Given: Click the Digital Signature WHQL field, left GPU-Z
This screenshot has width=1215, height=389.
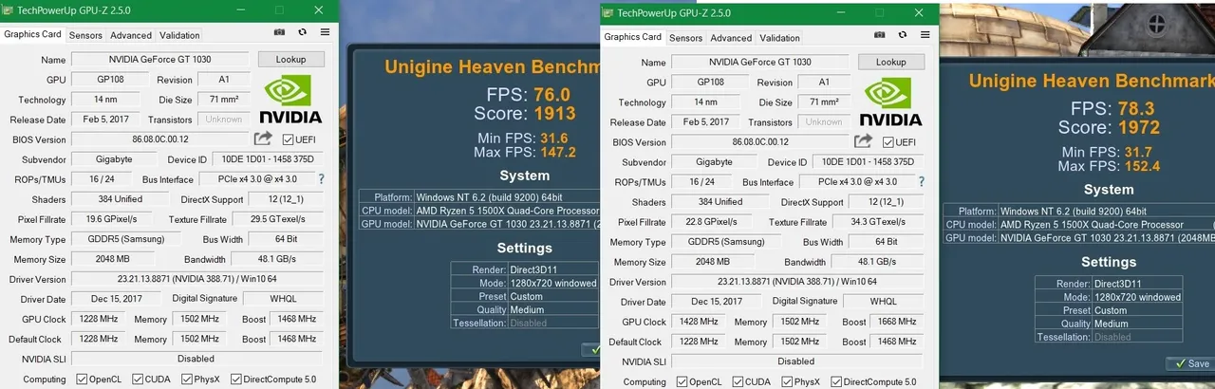Looking at the screenshot, I should pyautogui.click(x=284, y=299).
